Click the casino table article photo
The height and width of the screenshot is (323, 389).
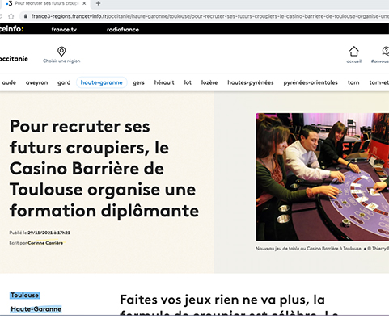pos(322,177)
